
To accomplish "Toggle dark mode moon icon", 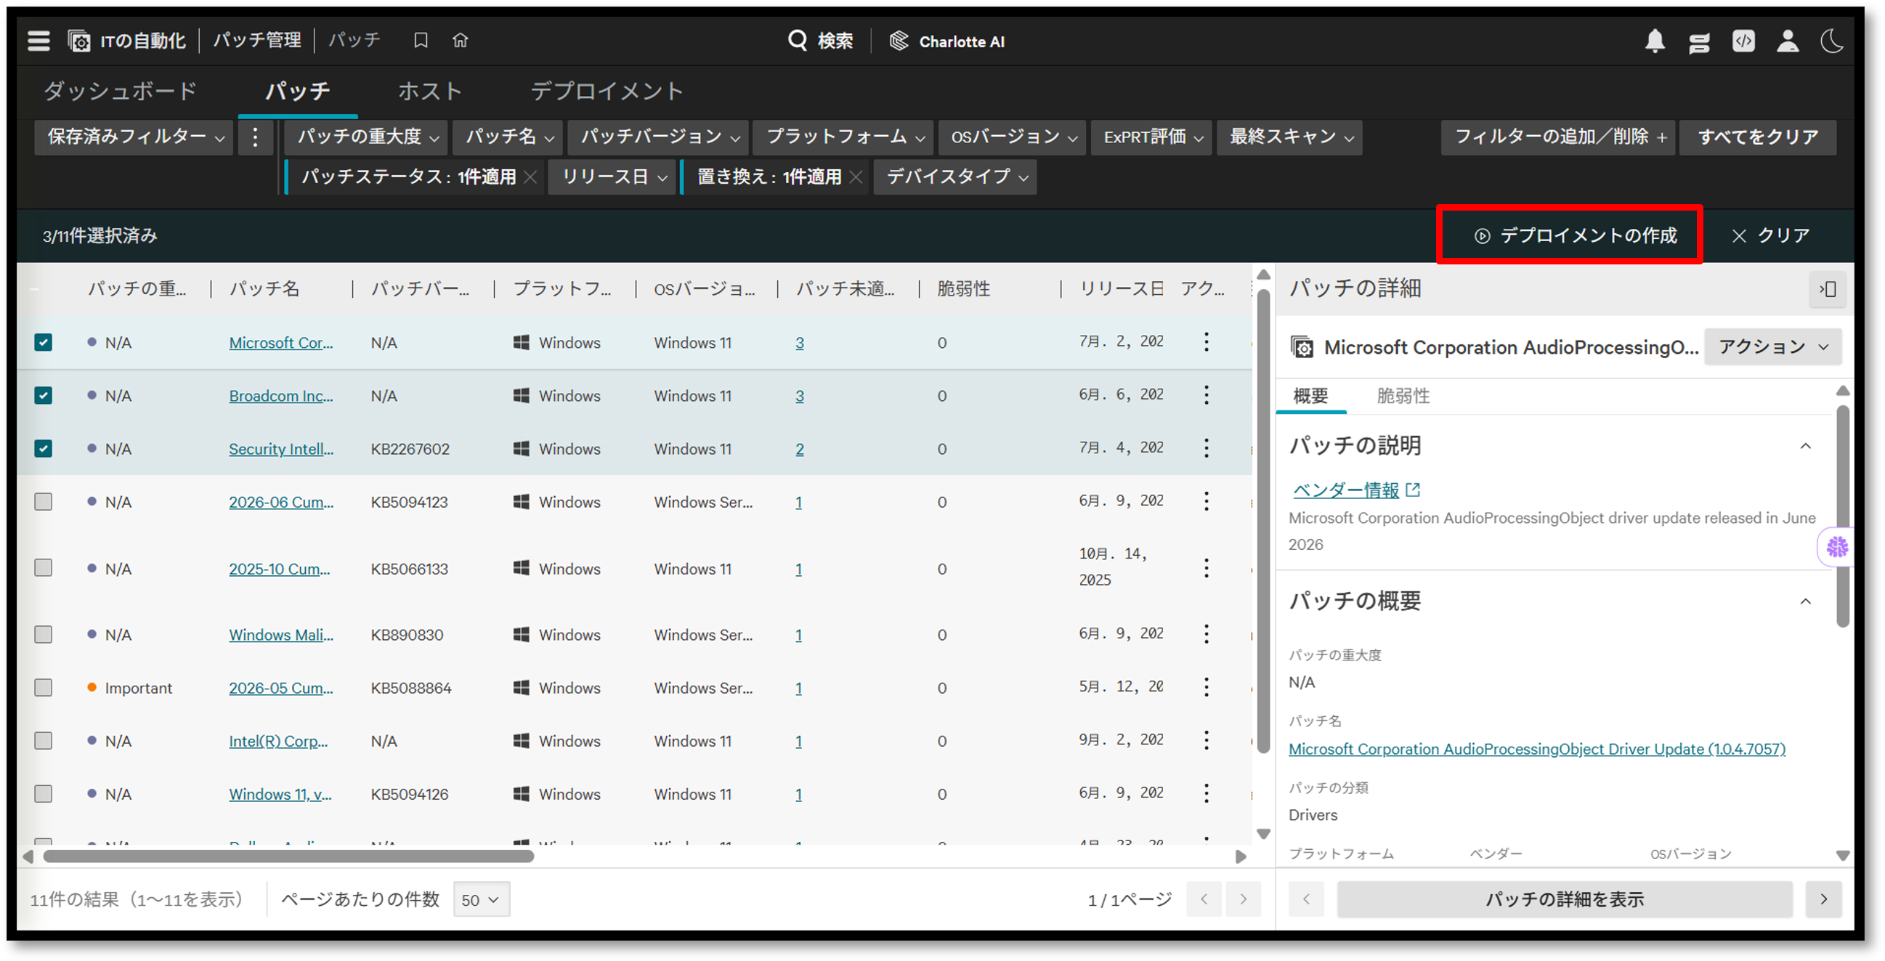I will point(1832,41).
